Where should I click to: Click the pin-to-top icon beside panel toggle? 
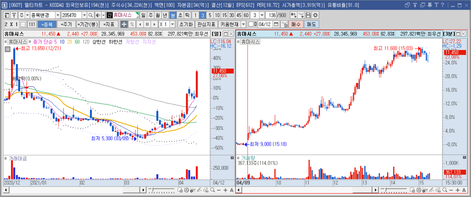pos(14,15)
